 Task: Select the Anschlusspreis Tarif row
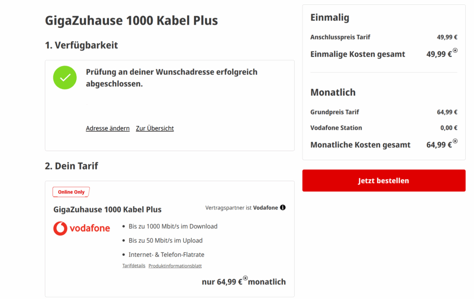pyautogui.click(x=384, y=37)
